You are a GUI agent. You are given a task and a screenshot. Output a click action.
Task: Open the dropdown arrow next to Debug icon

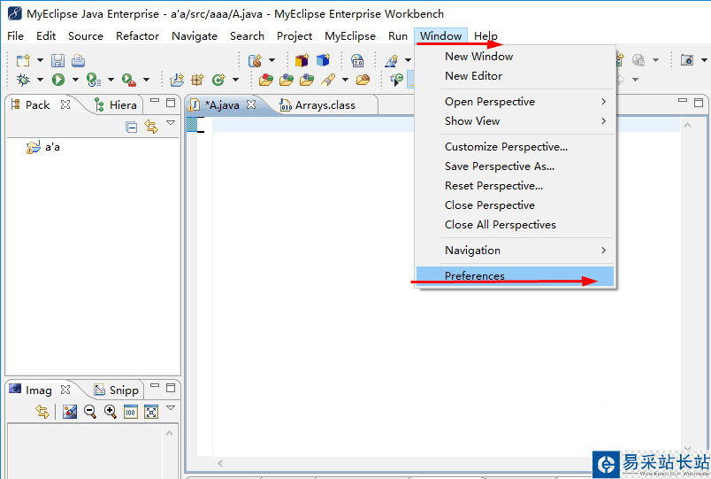40,80
